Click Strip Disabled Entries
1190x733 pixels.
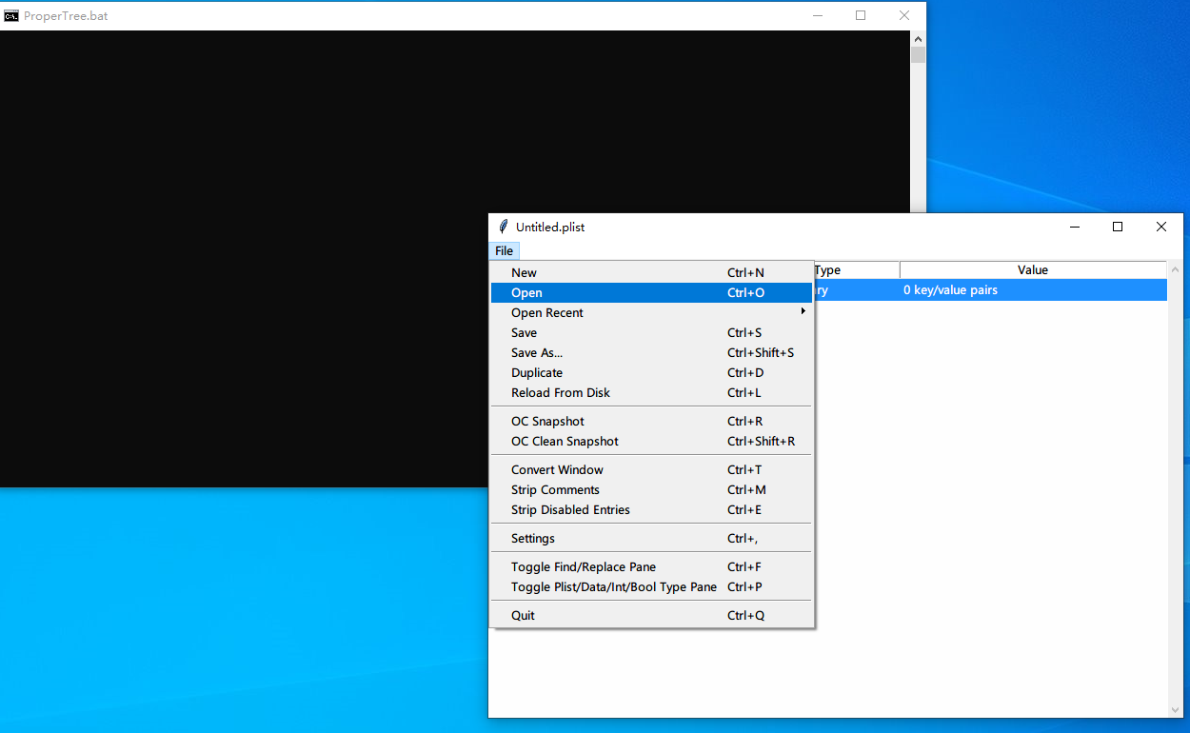(570, 510)
